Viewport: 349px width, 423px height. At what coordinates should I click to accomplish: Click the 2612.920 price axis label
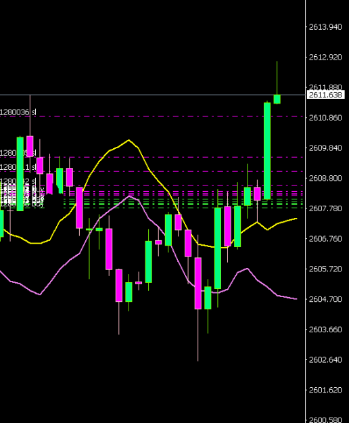[x=325, y=58]
